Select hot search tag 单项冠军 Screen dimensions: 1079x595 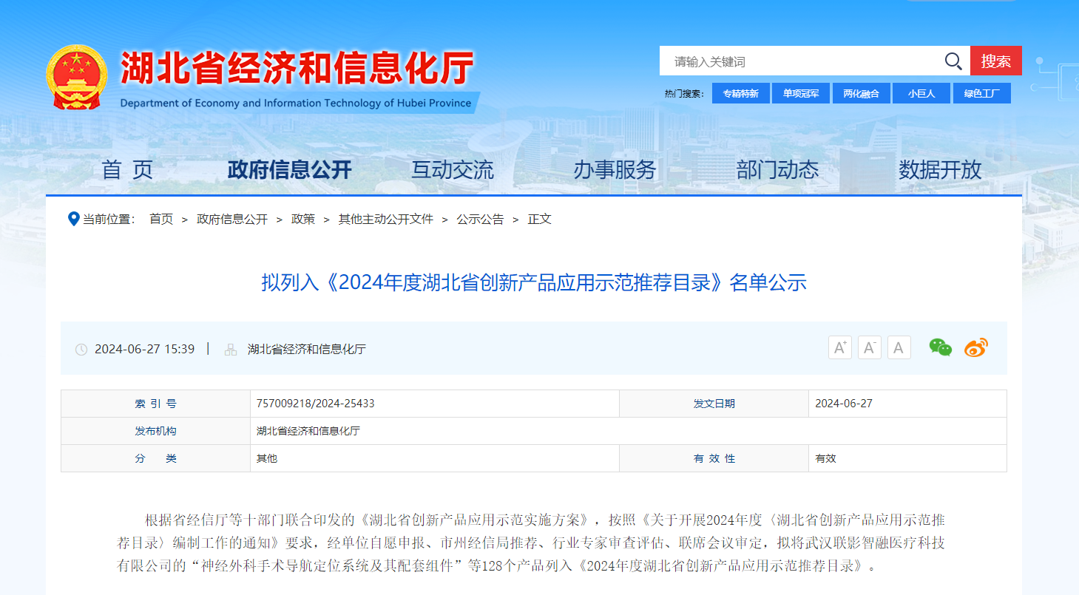click(x=801, y=94)
